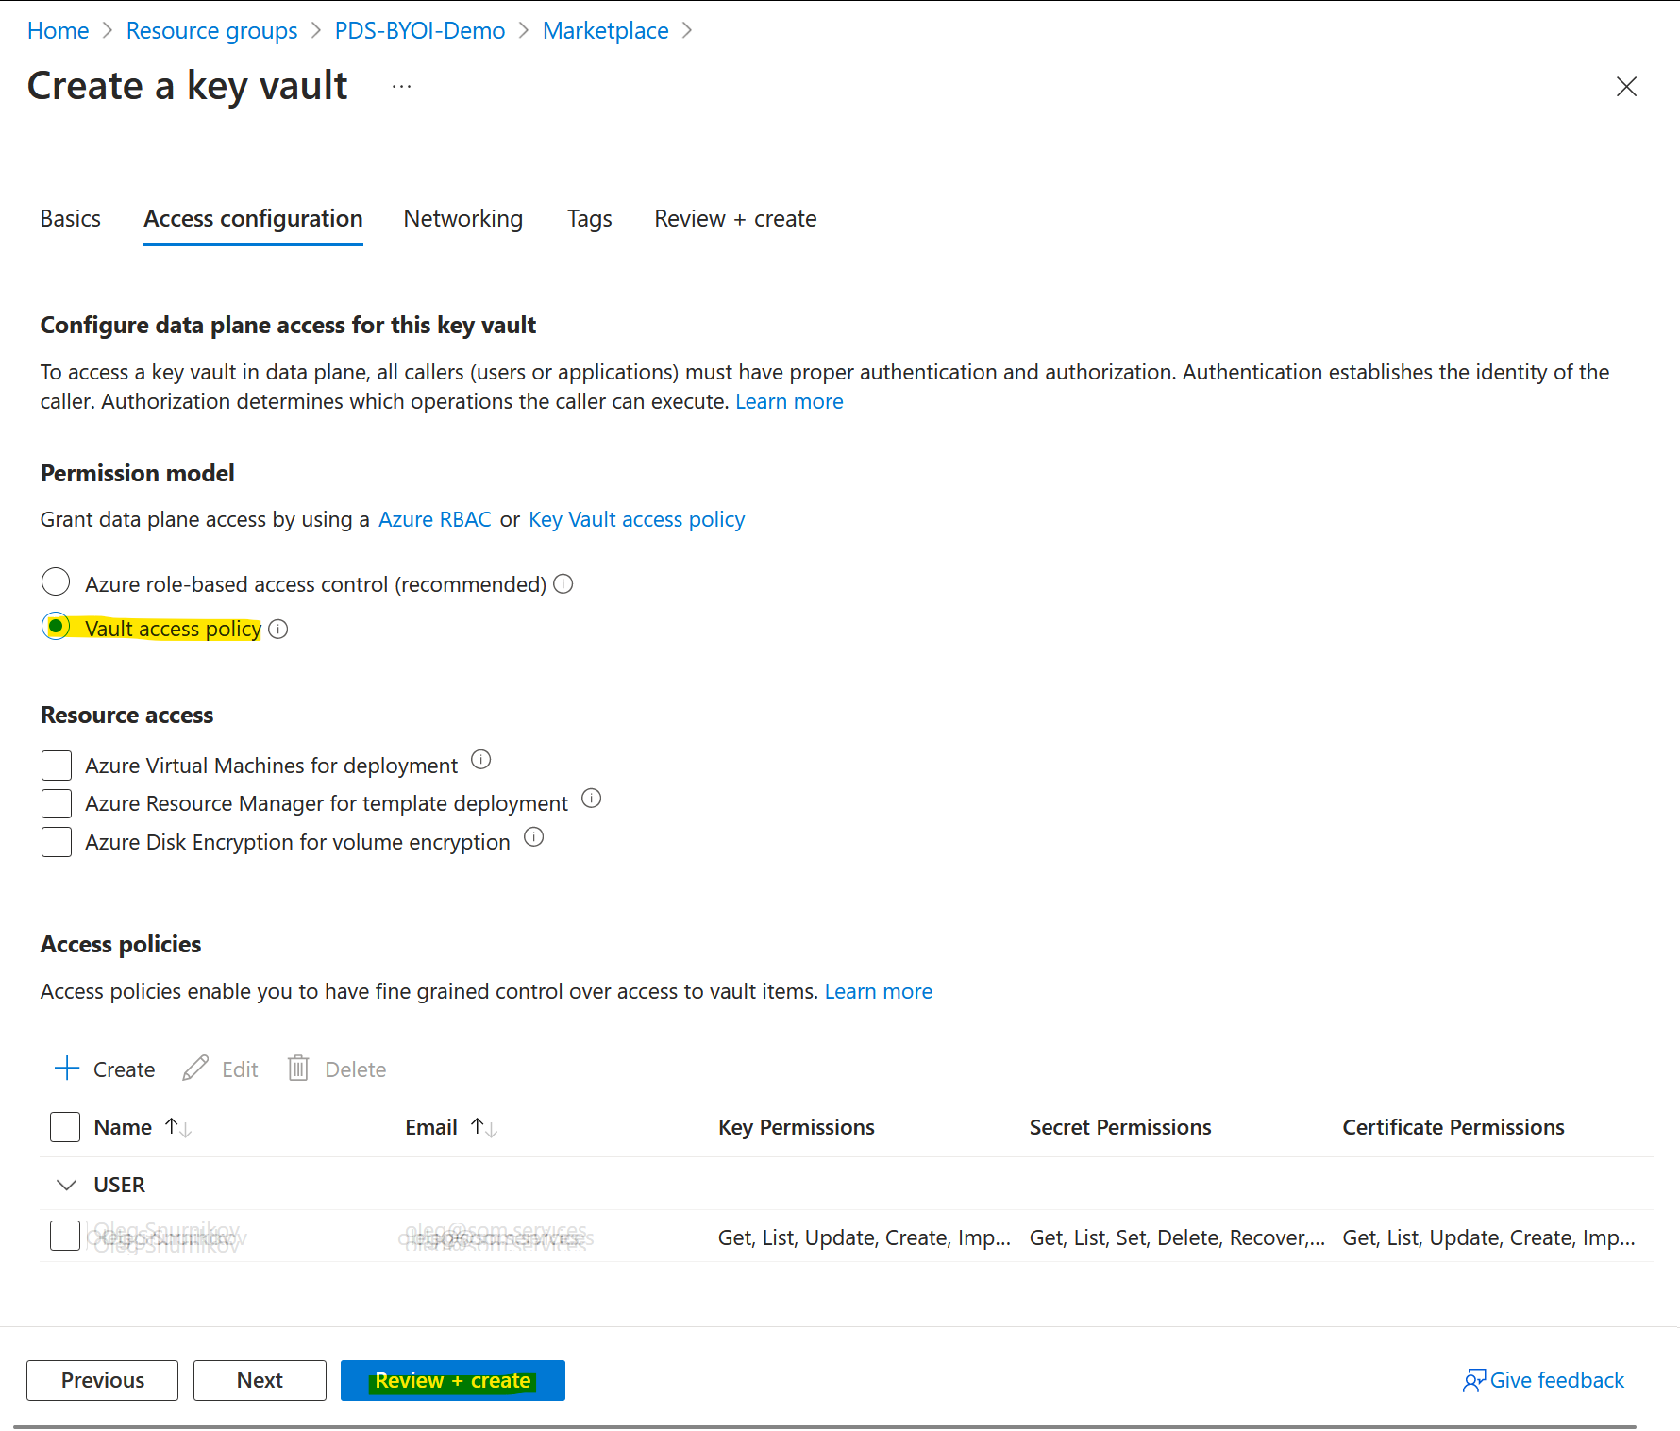This screenshot has width=1680, height=1431.
Task: Open the Key Vault access policy link
Action: pos(636,518)
